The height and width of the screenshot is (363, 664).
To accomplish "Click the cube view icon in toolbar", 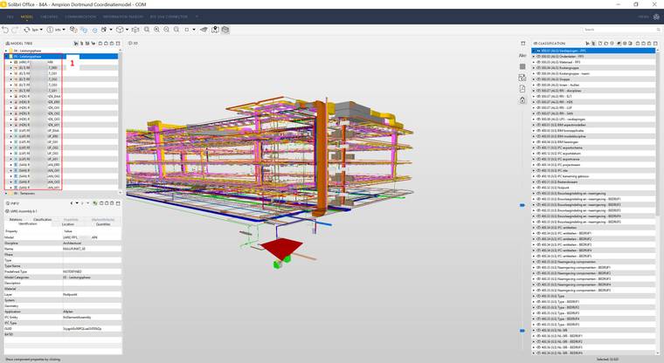I will tap(120, 30).
